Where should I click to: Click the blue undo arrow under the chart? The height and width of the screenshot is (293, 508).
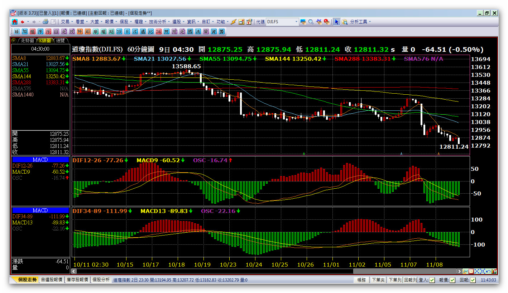click(x=488, y=271)
